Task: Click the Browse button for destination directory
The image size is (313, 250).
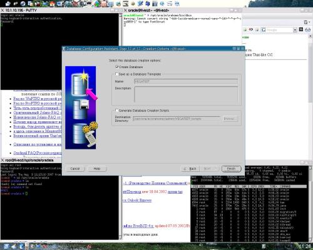Action: (x=230, y=119)
